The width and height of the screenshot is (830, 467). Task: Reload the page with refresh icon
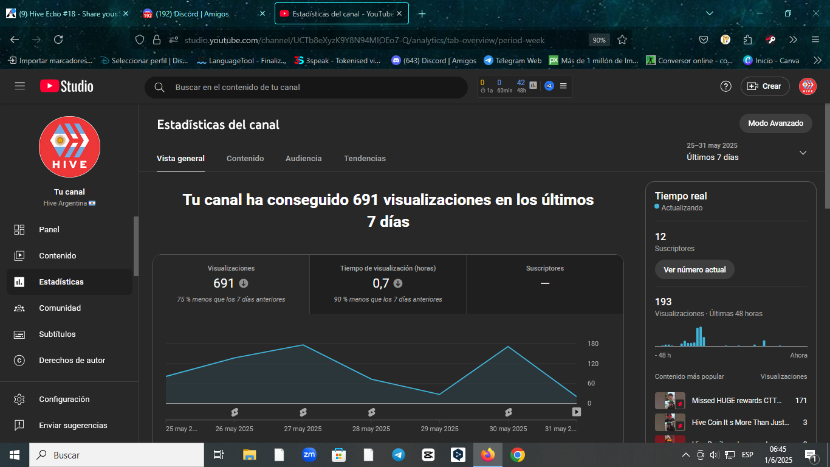[58, 40]
